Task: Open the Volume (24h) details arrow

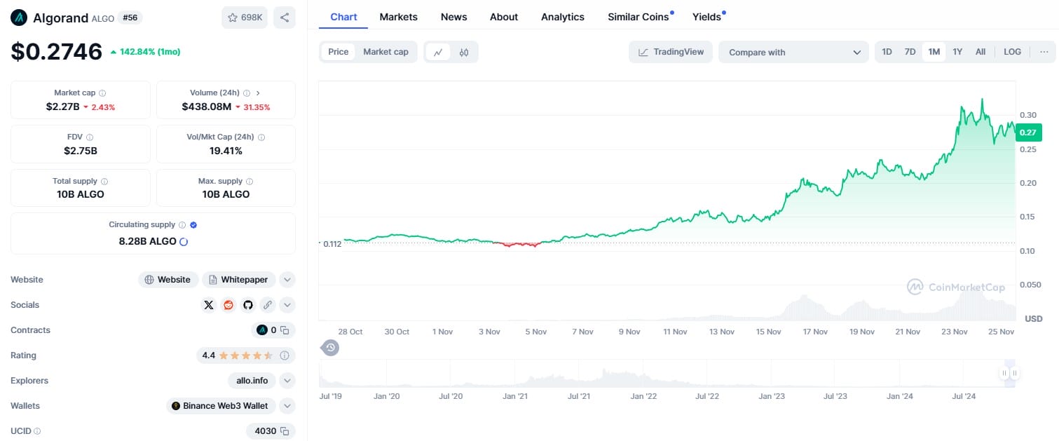Action: [258, 93]
